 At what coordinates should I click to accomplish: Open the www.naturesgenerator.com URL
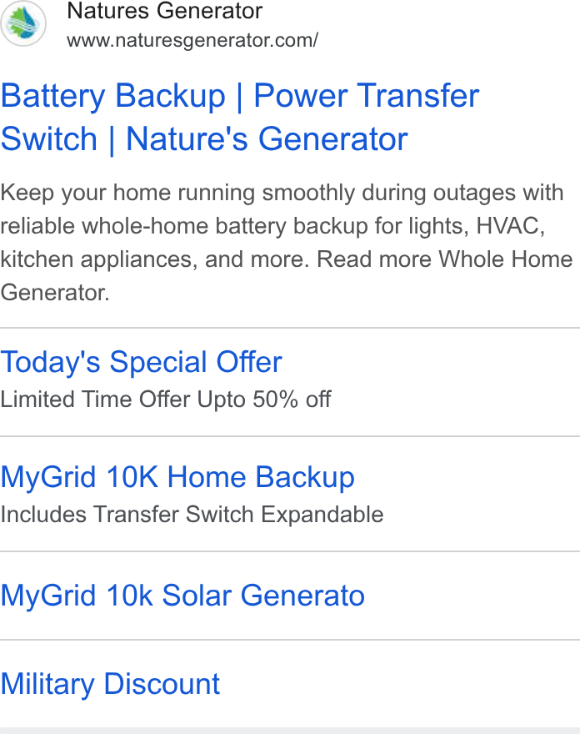pyautogui.click(x=192, y=41)
